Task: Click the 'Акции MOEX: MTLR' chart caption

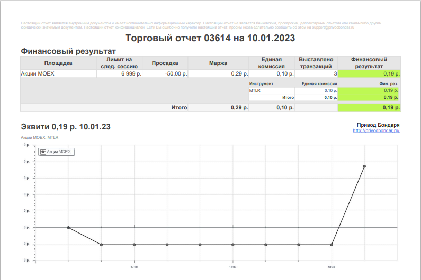Action: (x=40, y=137)
